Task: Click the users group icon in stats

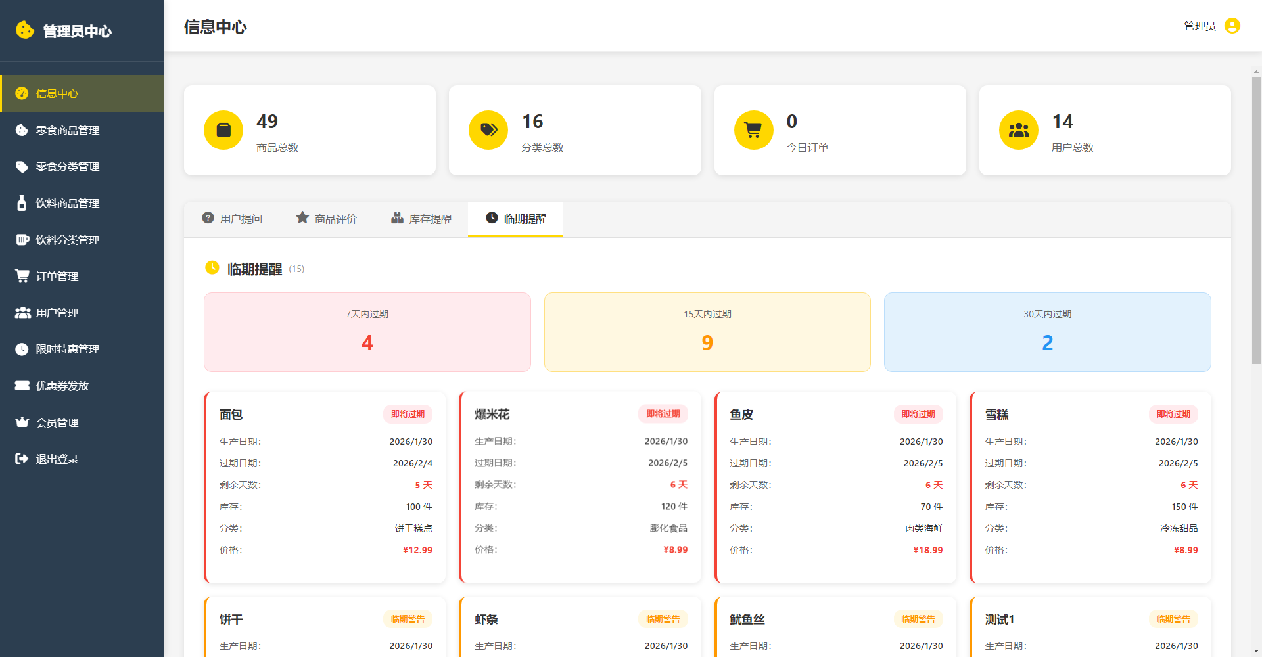Action: pos(1018,130)
